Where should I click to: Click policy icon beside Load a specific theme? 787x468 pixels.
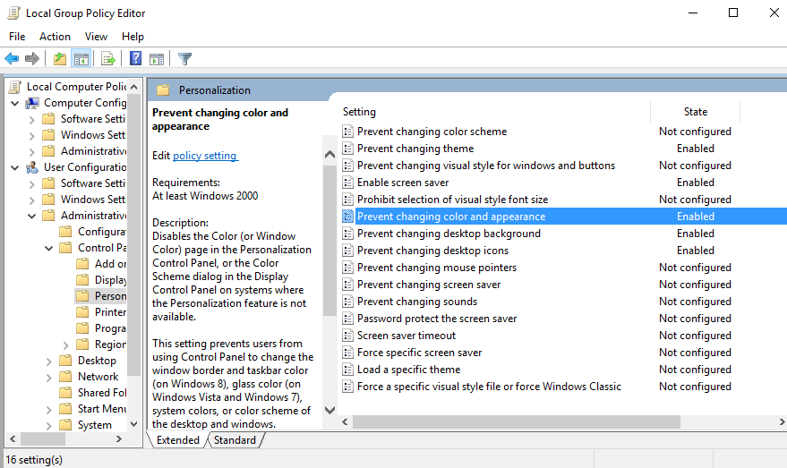(x=347, y=370)
